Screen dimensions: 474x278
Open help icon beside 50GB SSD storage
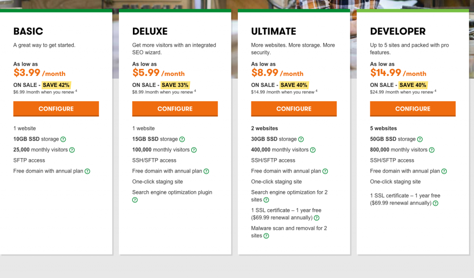tap(420, 139)
